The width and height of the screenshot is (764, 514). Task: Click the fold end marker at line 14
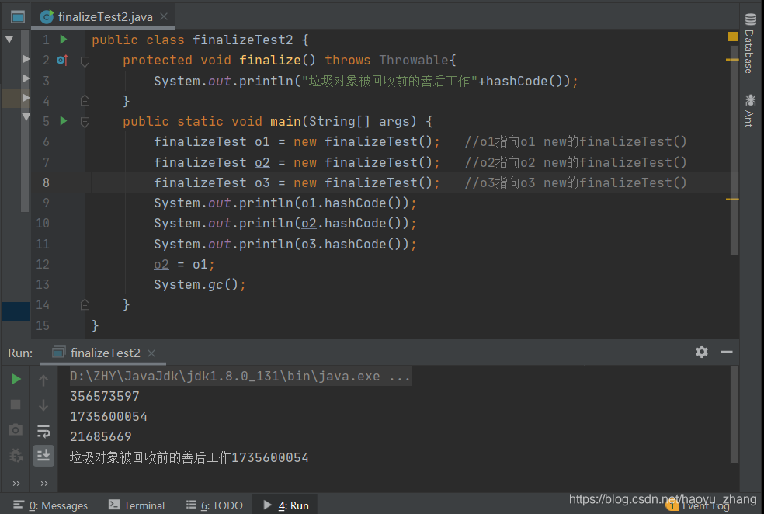coord(85,305)
